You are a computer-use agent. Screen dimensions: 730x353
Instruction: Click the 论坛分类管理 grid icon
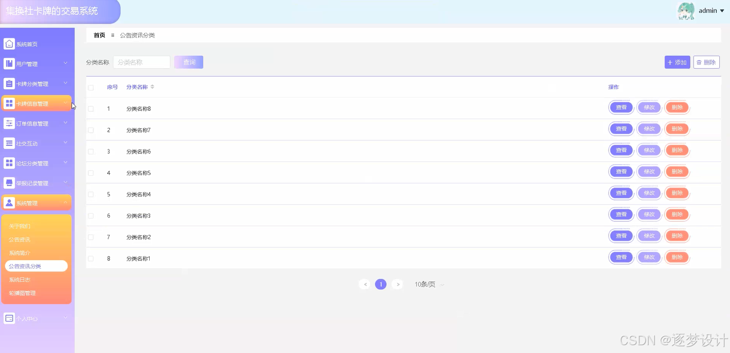(x=9, y=163)
